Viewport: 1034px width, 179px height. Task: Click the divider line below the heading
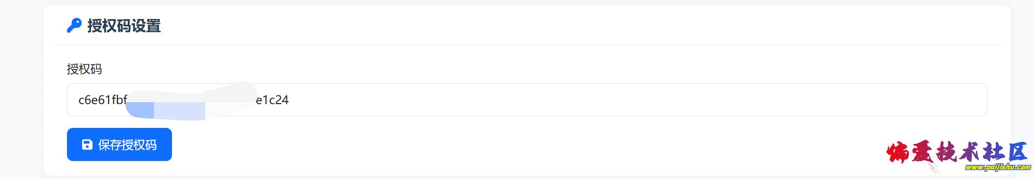click(527, 45)
